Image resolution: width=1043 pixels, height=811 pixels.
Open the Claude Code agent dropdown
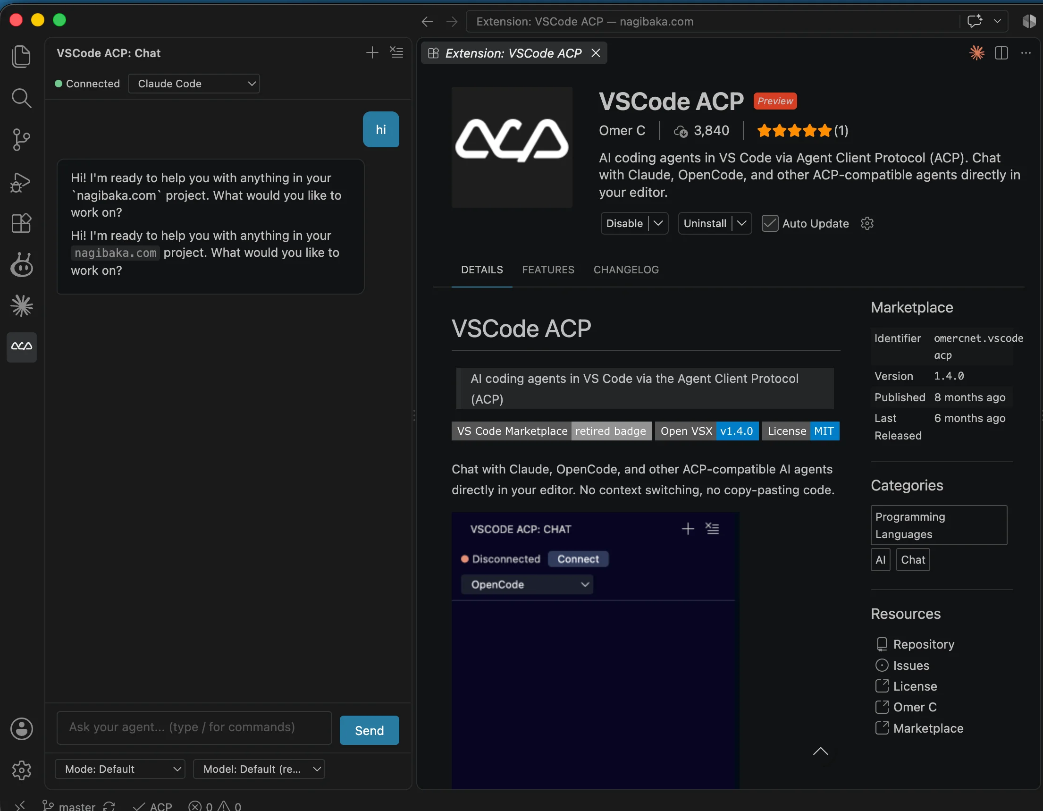click(194, 84)
